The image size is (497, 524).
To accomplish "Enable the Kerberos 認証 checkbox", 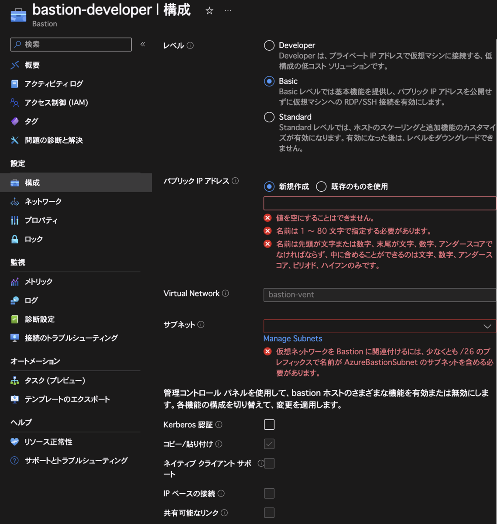I will (269, 424).
